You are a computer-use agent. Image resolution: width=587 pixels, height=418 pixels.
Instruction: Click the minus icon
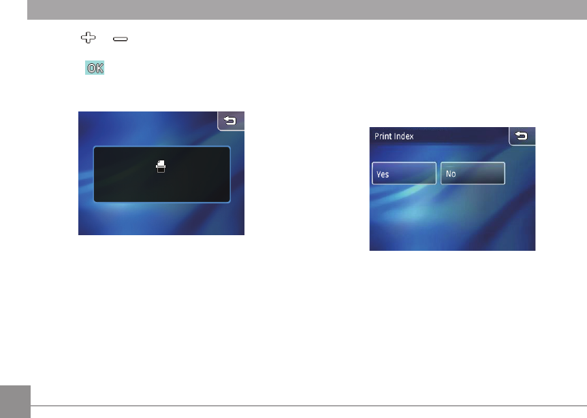pyautogui.click(x=120, y=39)
